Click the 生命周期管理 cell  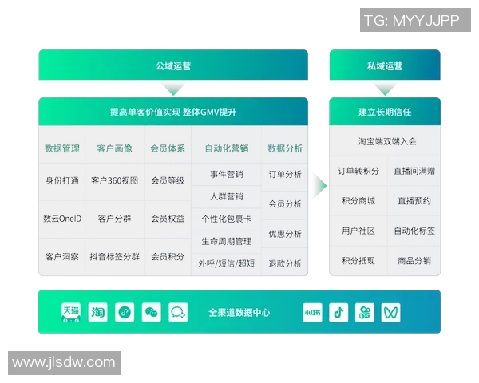tap(226, 241)
